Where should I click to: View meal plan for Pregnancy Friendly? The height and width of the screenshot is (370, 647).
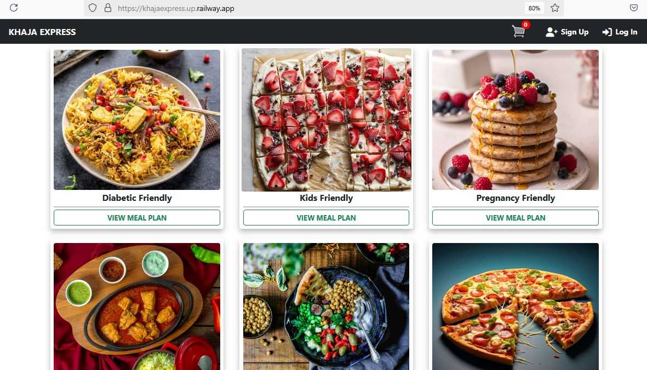[516, 217]
